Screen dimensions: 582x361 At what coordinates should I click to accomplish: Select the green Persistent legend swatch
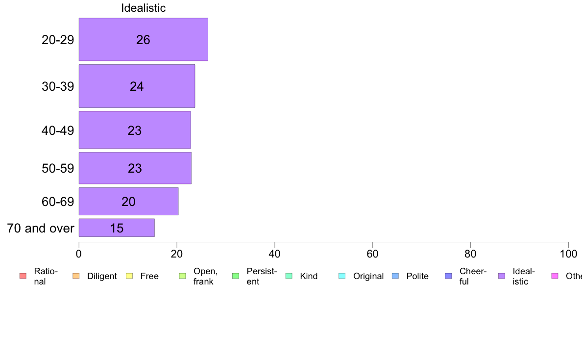[x=236, y=276]
